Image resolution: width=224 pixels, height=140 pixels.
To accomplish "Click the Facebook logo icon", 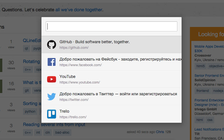I will coord(51,62).
